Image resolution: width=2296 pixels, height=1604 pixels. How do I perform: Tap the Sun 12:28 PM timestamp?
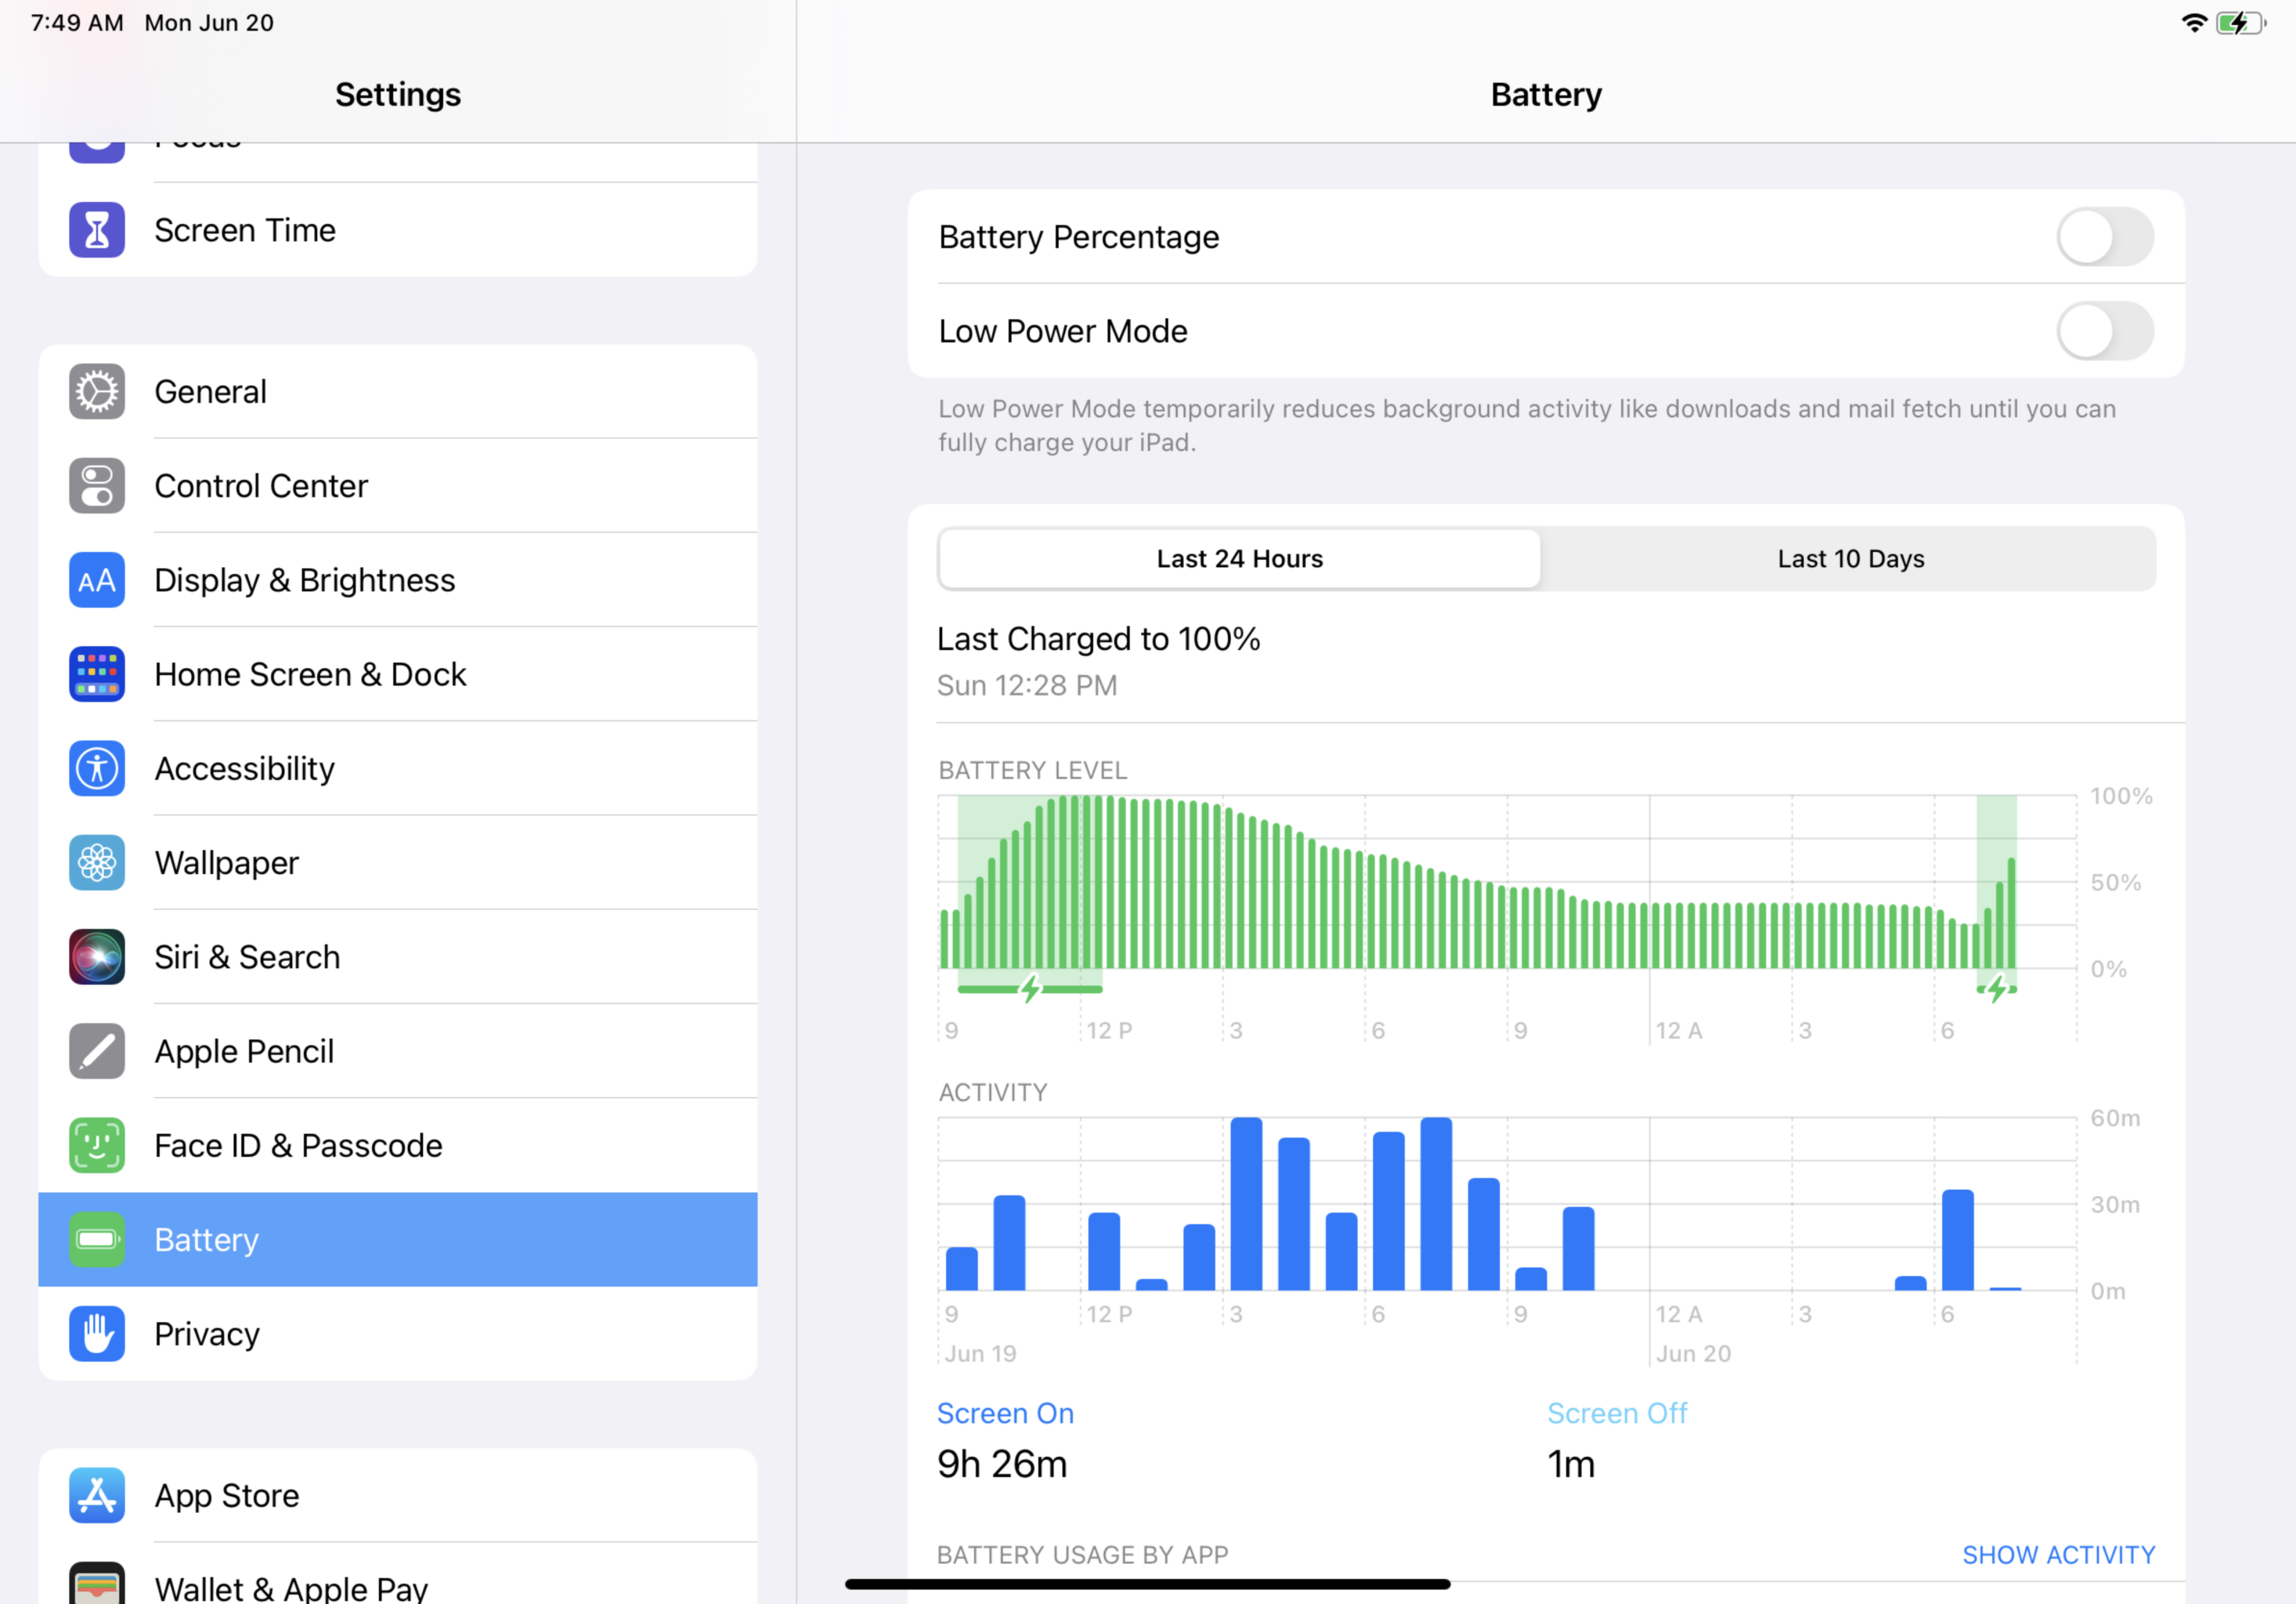coord(1027,685)
